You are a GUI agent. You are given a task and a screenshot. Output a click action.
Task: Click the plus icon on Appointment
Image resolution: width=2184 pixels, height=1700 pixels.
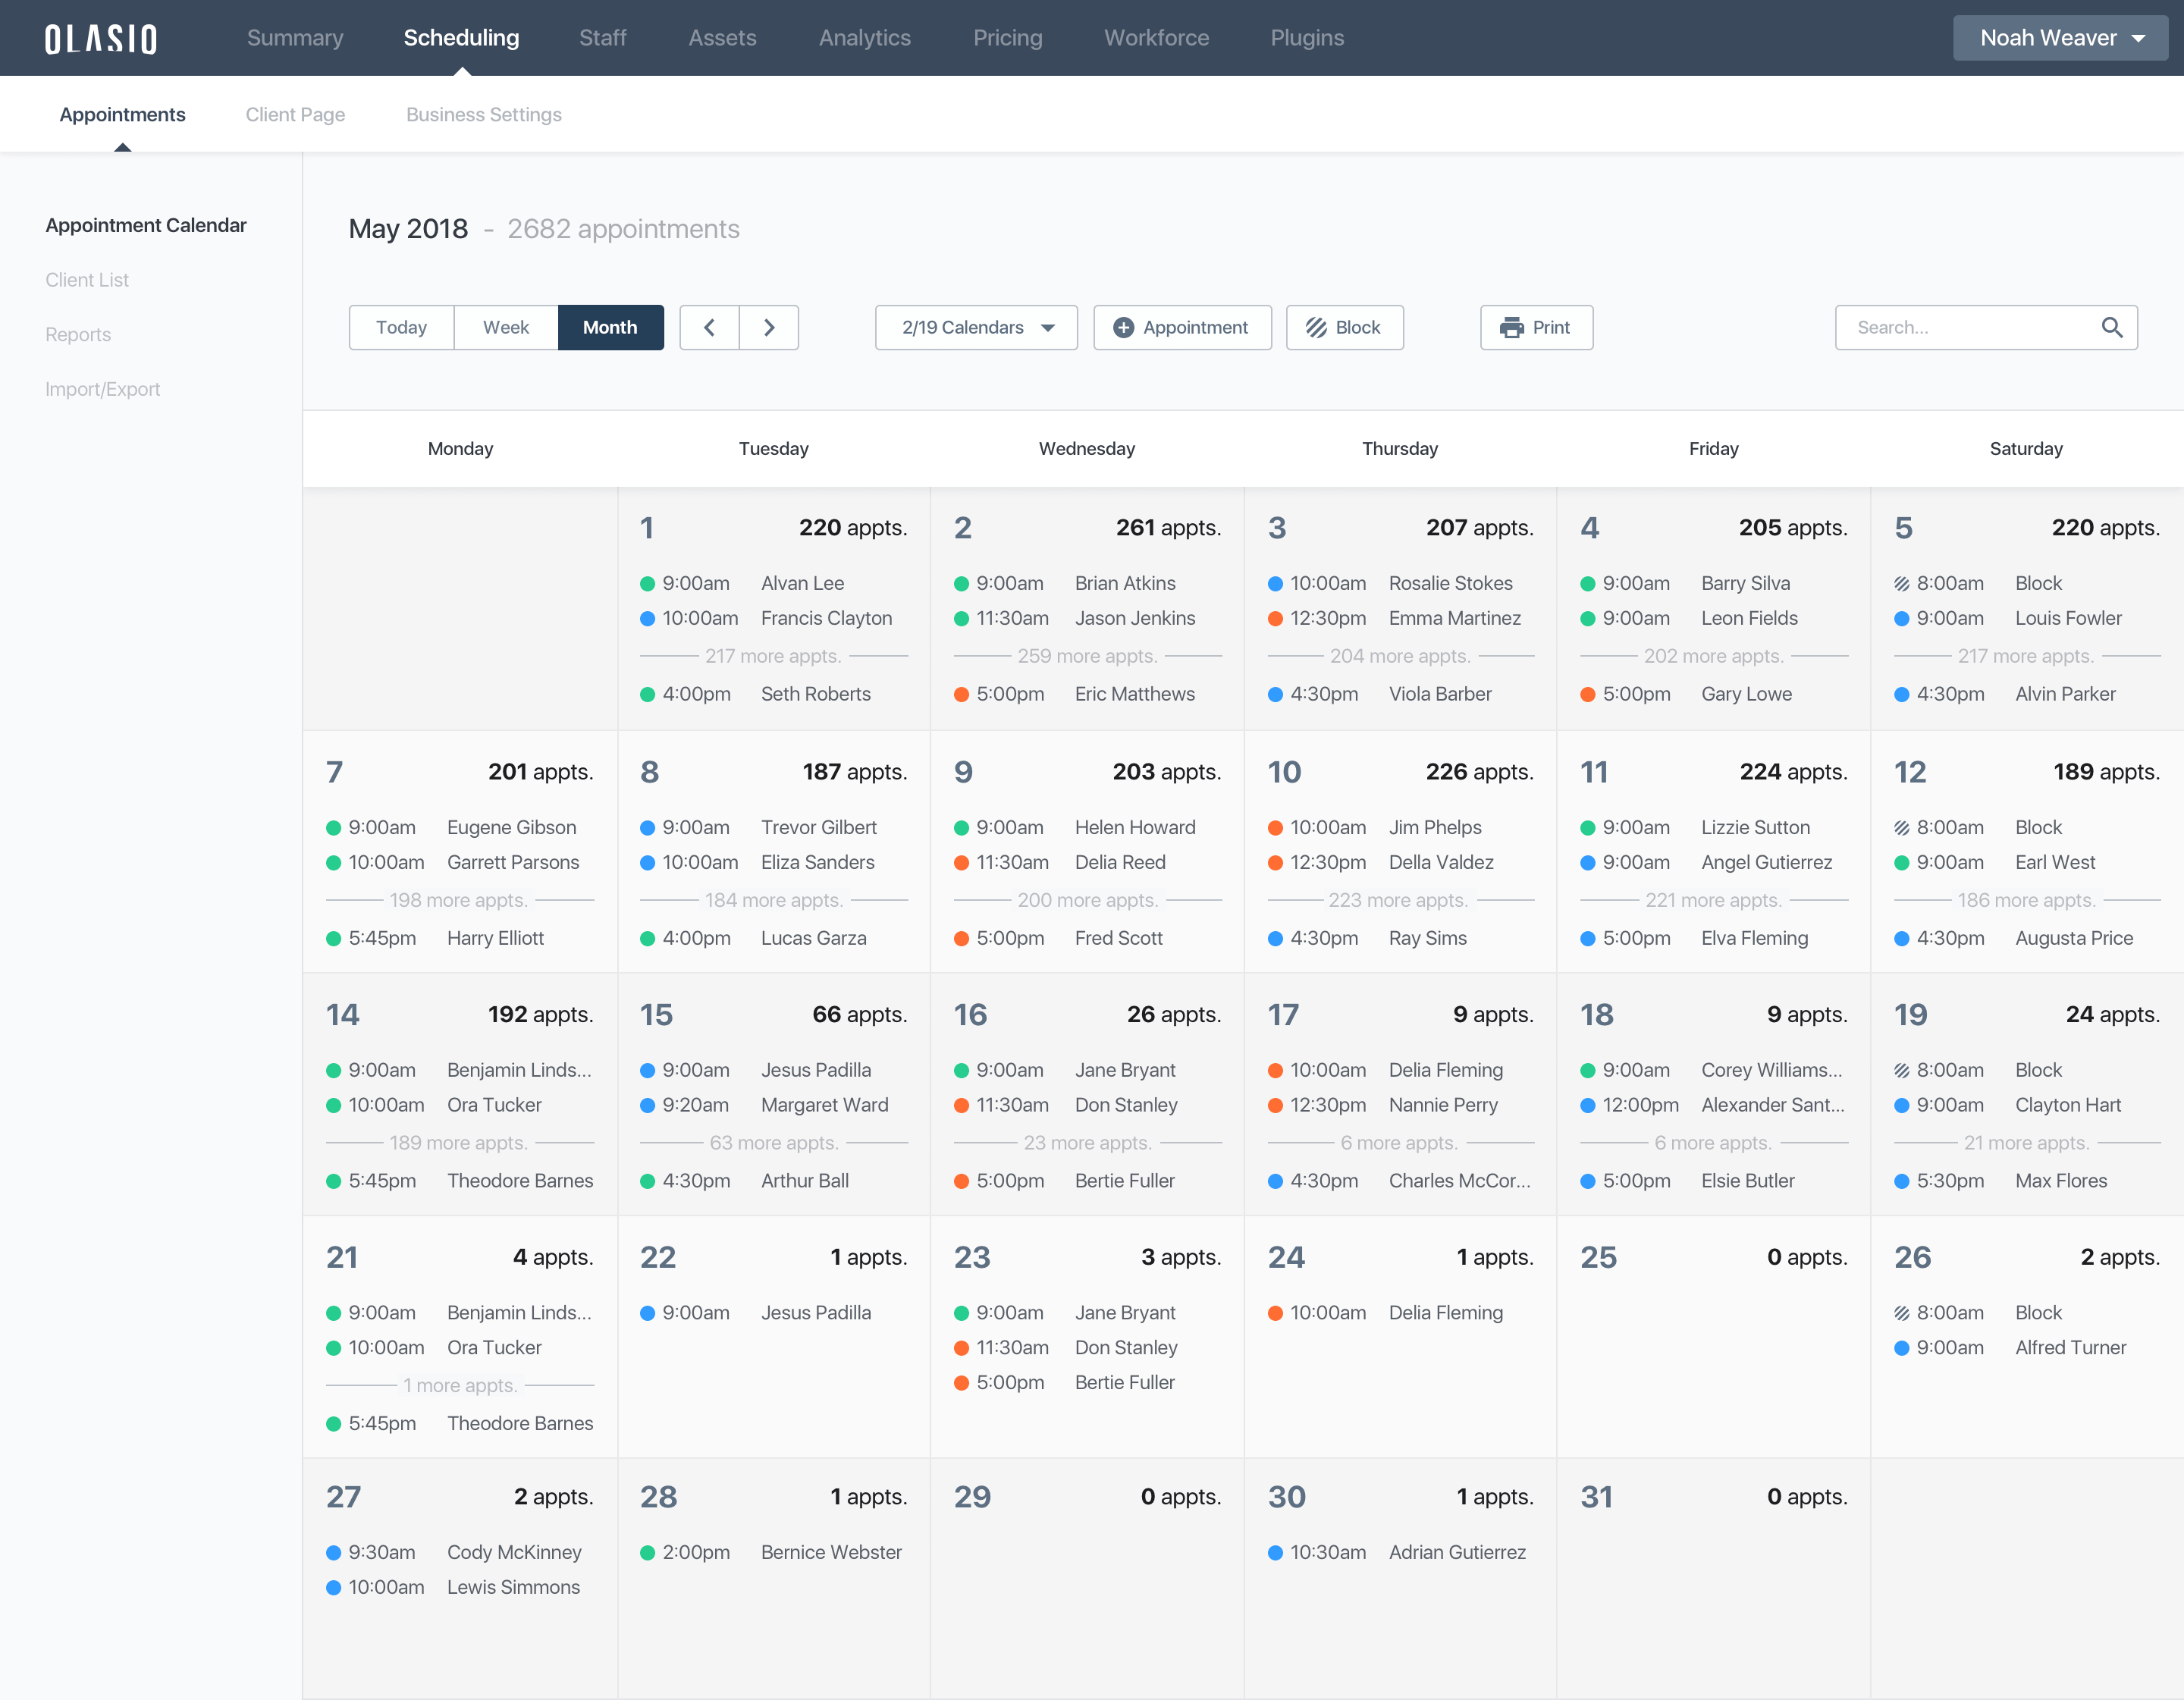tap(1123, 327)
